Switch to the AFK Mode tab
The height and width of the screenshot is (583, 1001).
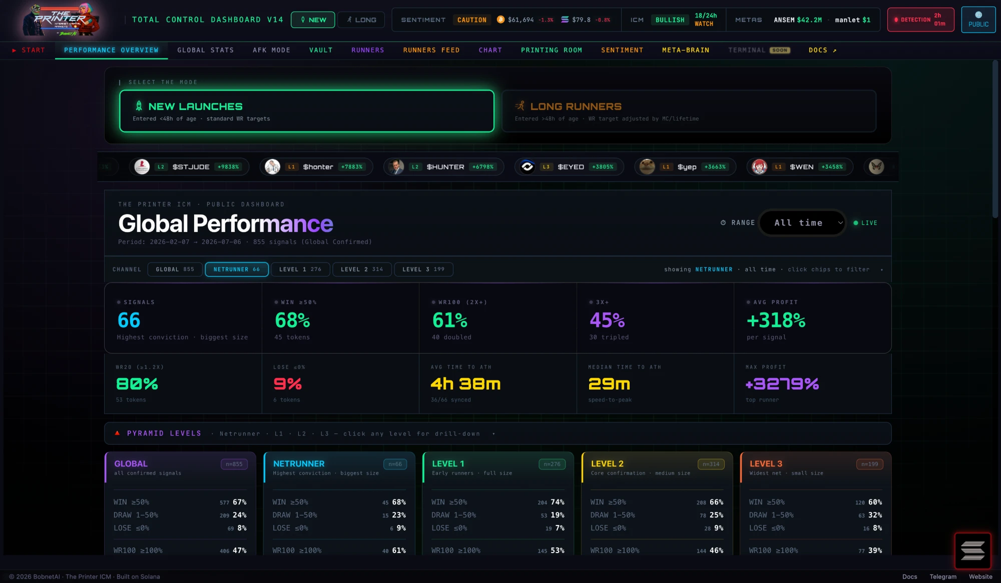click(271, 50)
